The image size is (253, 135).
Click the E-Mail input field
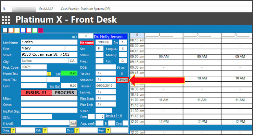(x=45, y=123)
